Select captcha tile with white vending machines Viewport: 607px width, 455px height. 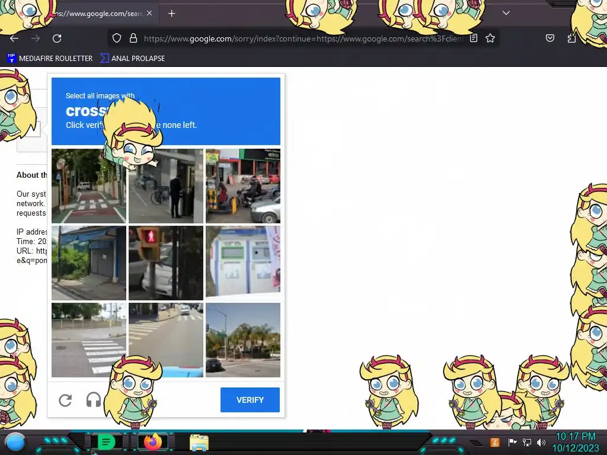click(242, 263)
